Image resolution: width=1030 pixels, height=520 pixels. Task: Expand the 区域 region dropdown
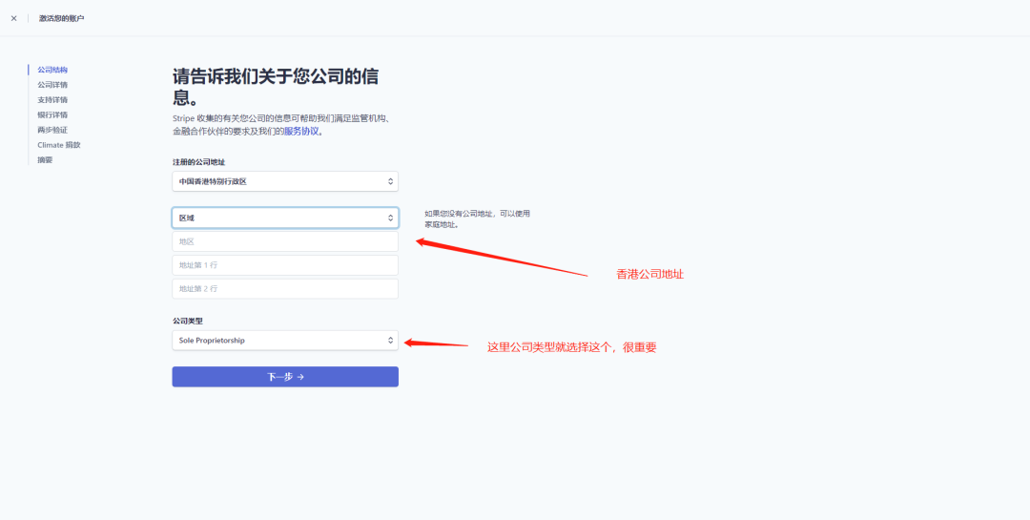point(284,218)
